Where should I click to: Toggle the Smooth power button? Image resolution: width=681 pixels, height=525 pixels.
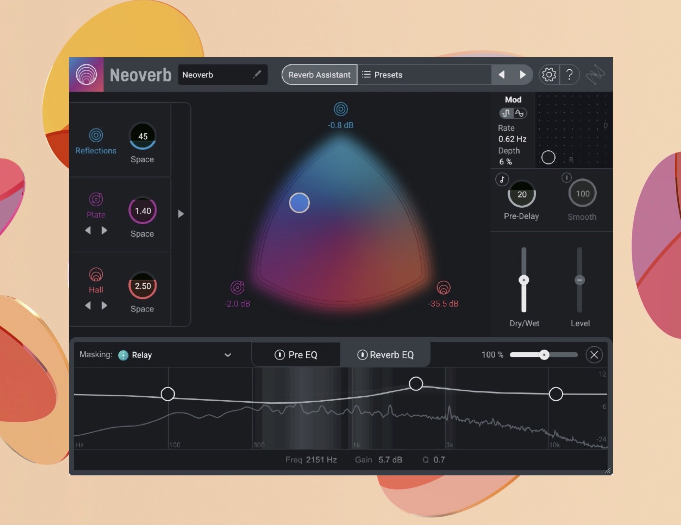pyautogui.click(x=566, y=178)
